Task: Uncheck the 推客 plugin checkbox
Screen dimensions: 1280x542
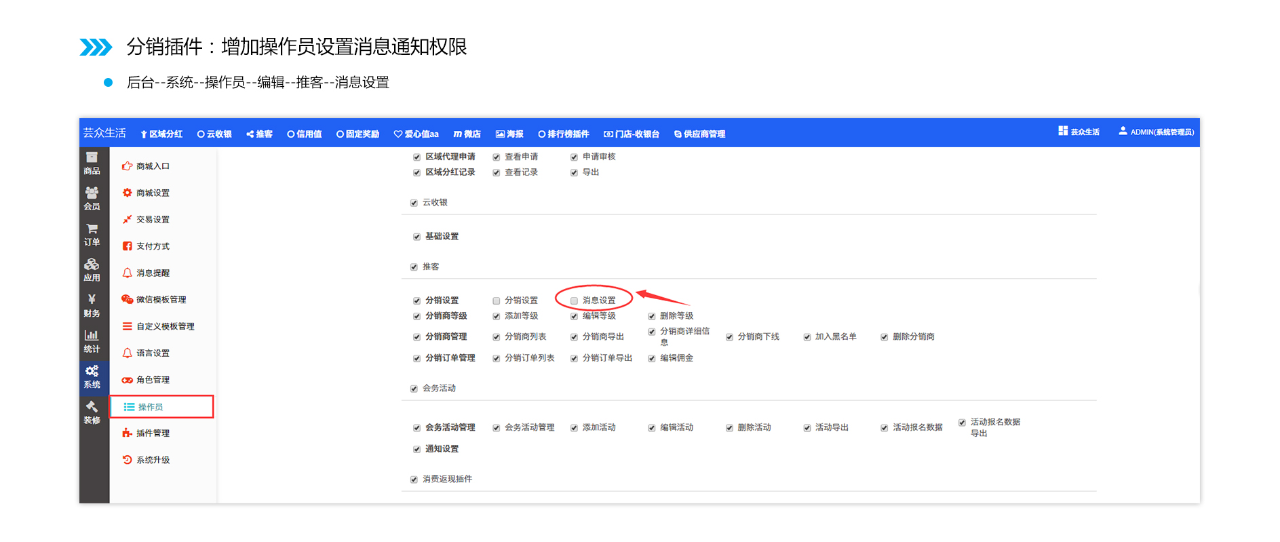Action: click(414, 267)
